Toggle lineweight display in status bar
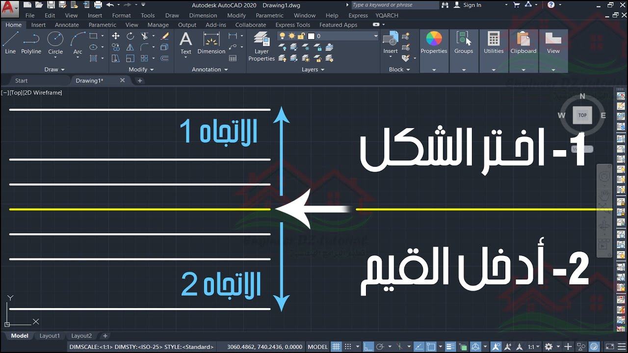Image resolution: width=628 pixels, height=353 pixels. pyautogui.click(x=450, y=347)
